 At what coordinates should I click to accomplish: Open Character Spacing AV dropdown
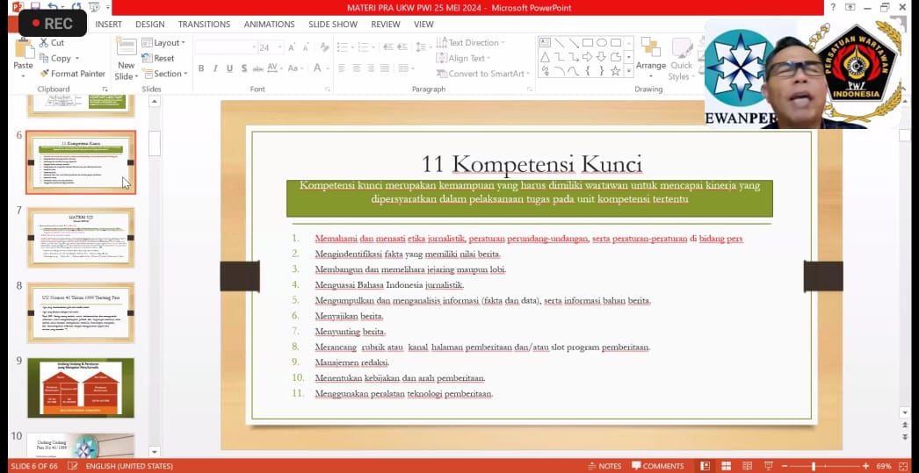tap(274, 68)
